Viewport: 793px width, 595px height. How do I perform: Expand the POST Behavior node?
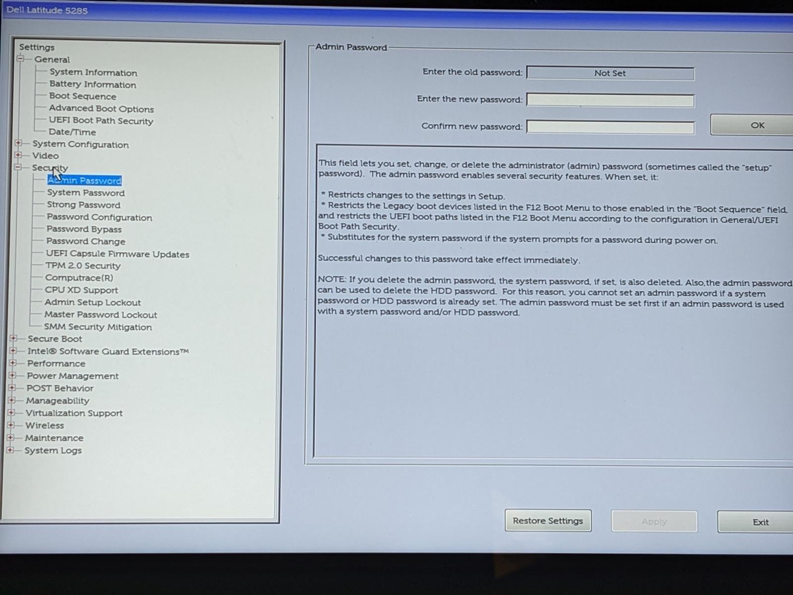tap(12, 388)
